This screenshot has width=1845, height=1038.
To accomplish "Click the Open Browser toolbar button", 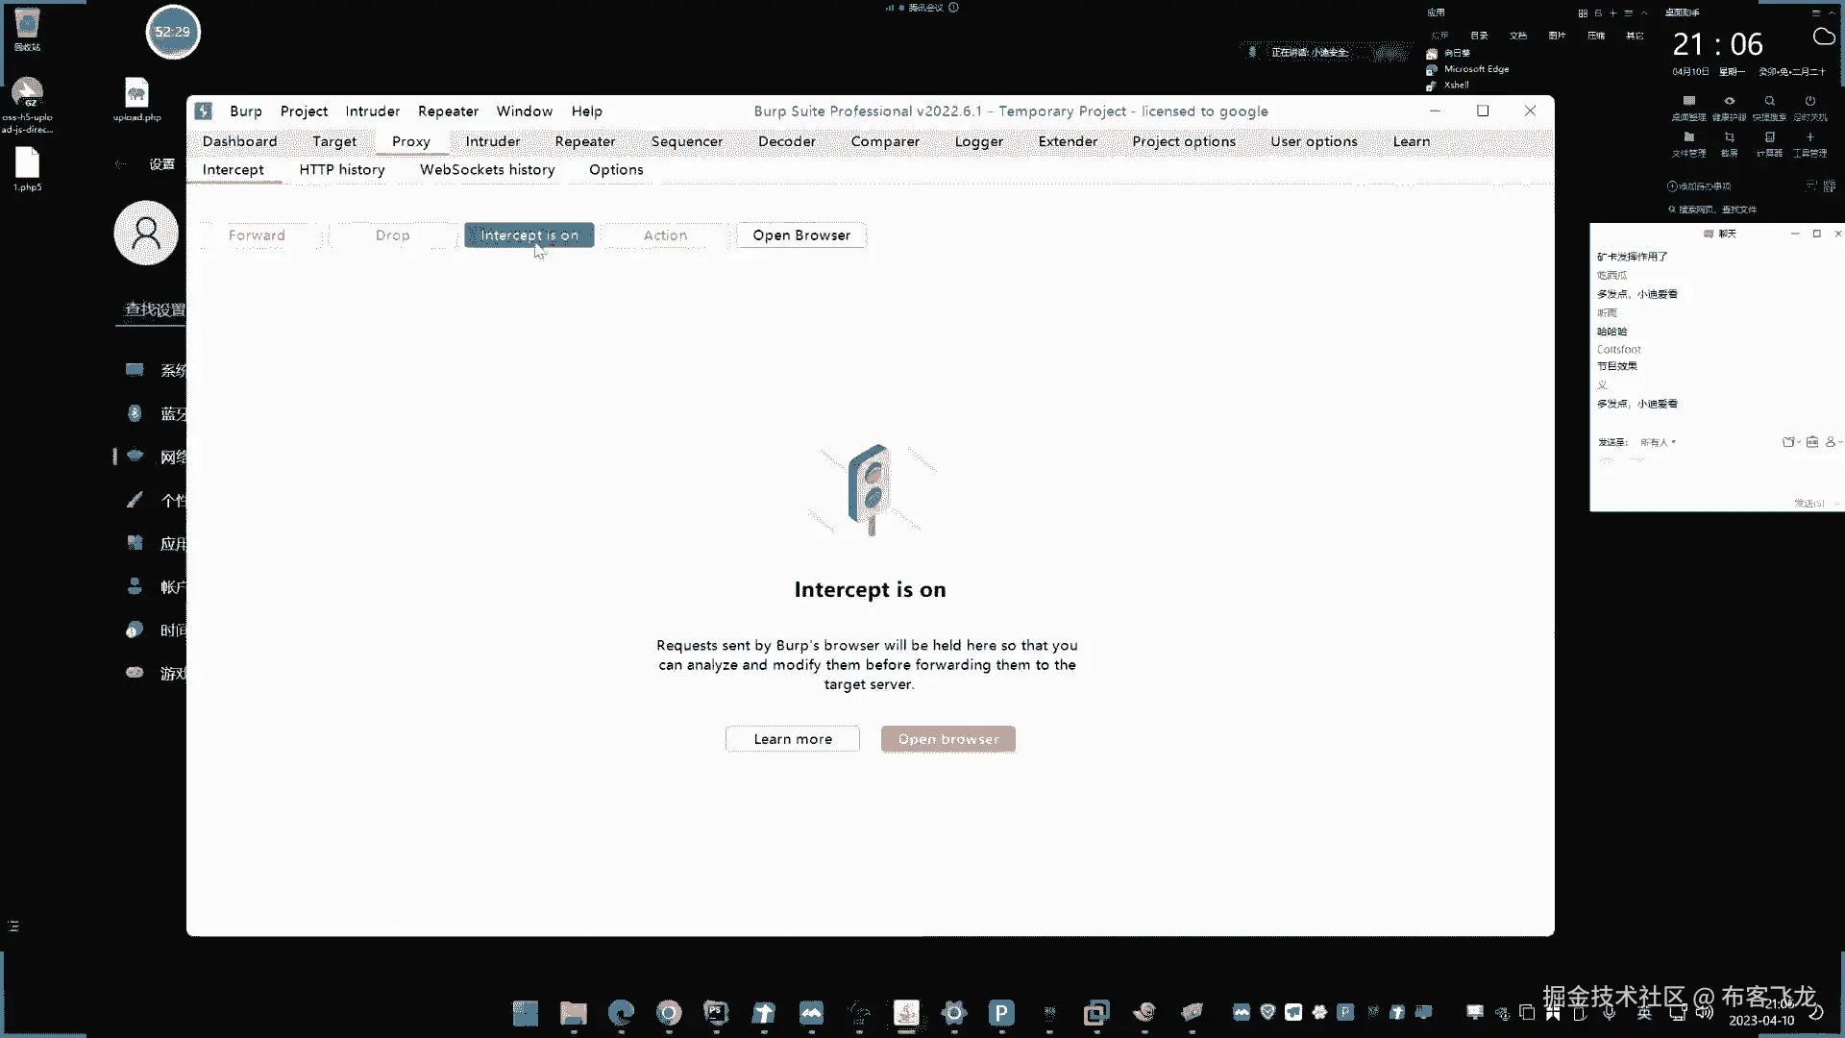I will (x=800, y=235).
